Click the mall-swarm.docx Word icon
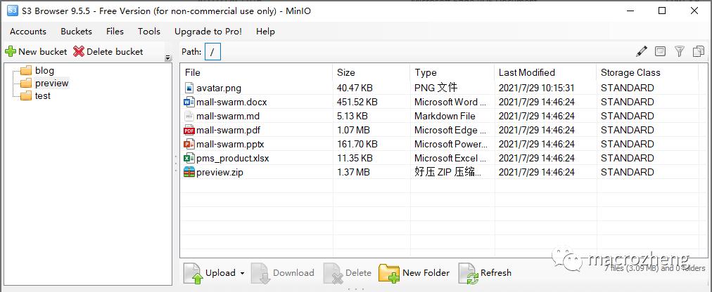The height and width of the screenshot is (292, 712). (189, 102)
